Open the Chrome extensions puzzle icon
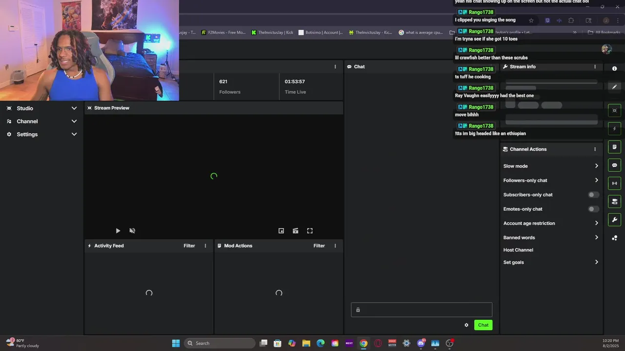Viewport: 625px width, 351px height. [571, 20]
